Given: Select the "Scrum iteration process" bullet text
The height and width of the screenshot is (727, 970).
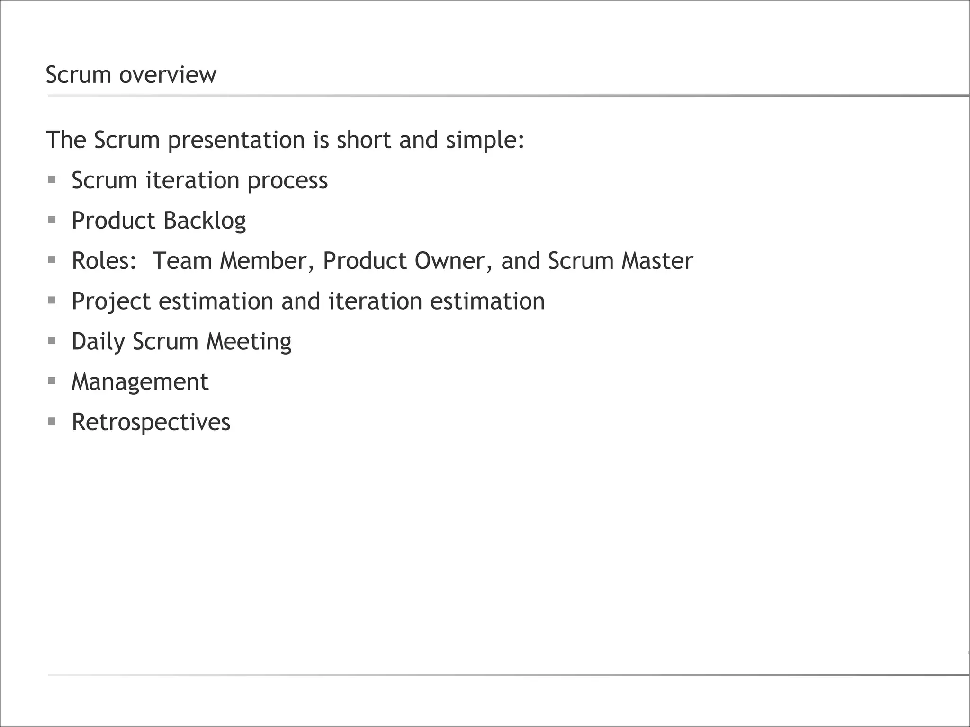Looking at the screenshot, I should (x=199, y=180).
